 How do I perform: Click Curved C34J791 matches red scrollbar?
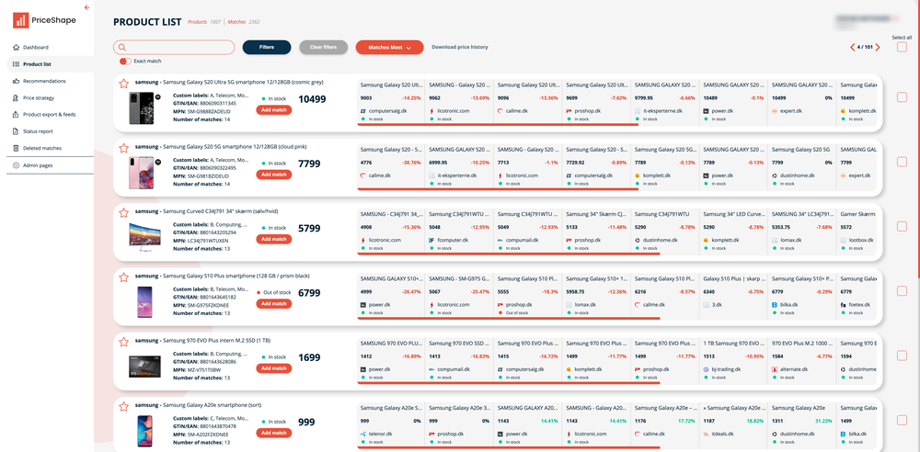(509, 254)
